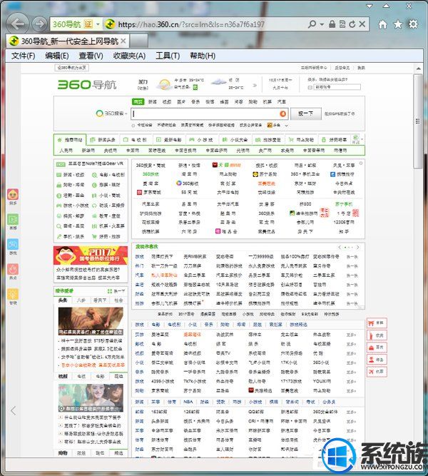Screen dimensions: 428x476
Task: Tick the checkbox in top-right login area
Action: (x=310, y=88)
